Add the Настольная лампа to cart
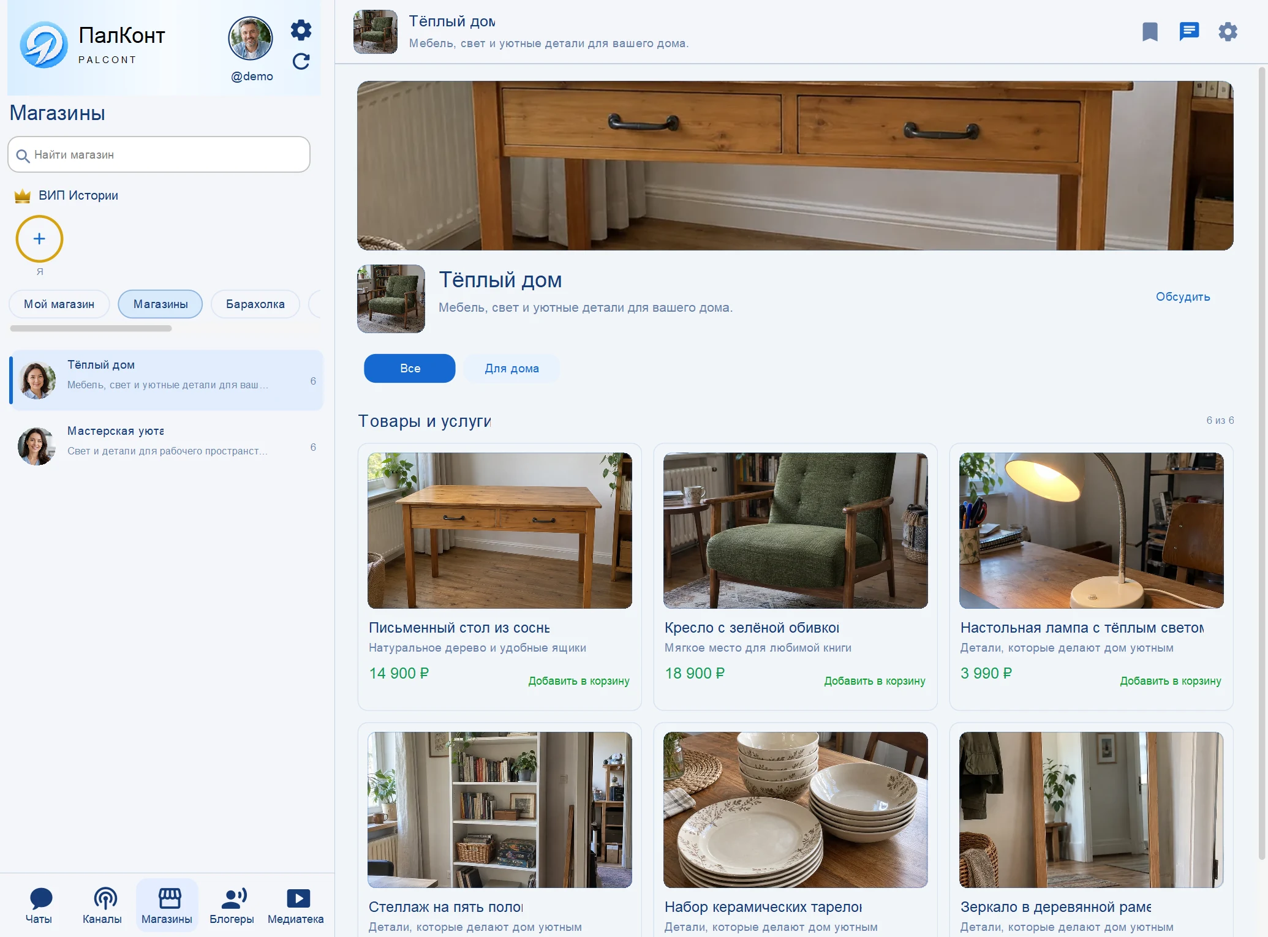The height and width of the screenshot is (937, 1268). pos(1170,681)
